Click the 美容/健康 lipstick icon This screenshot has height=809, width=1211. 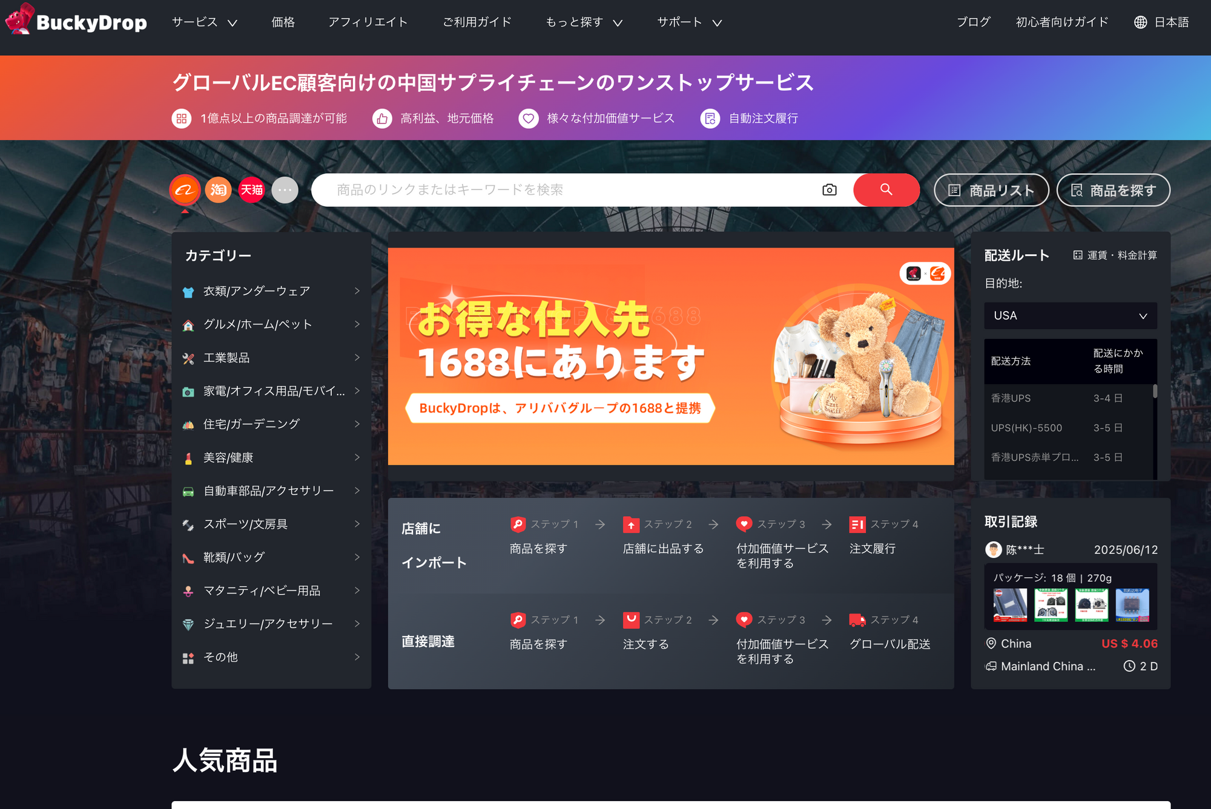pos(188,459)
